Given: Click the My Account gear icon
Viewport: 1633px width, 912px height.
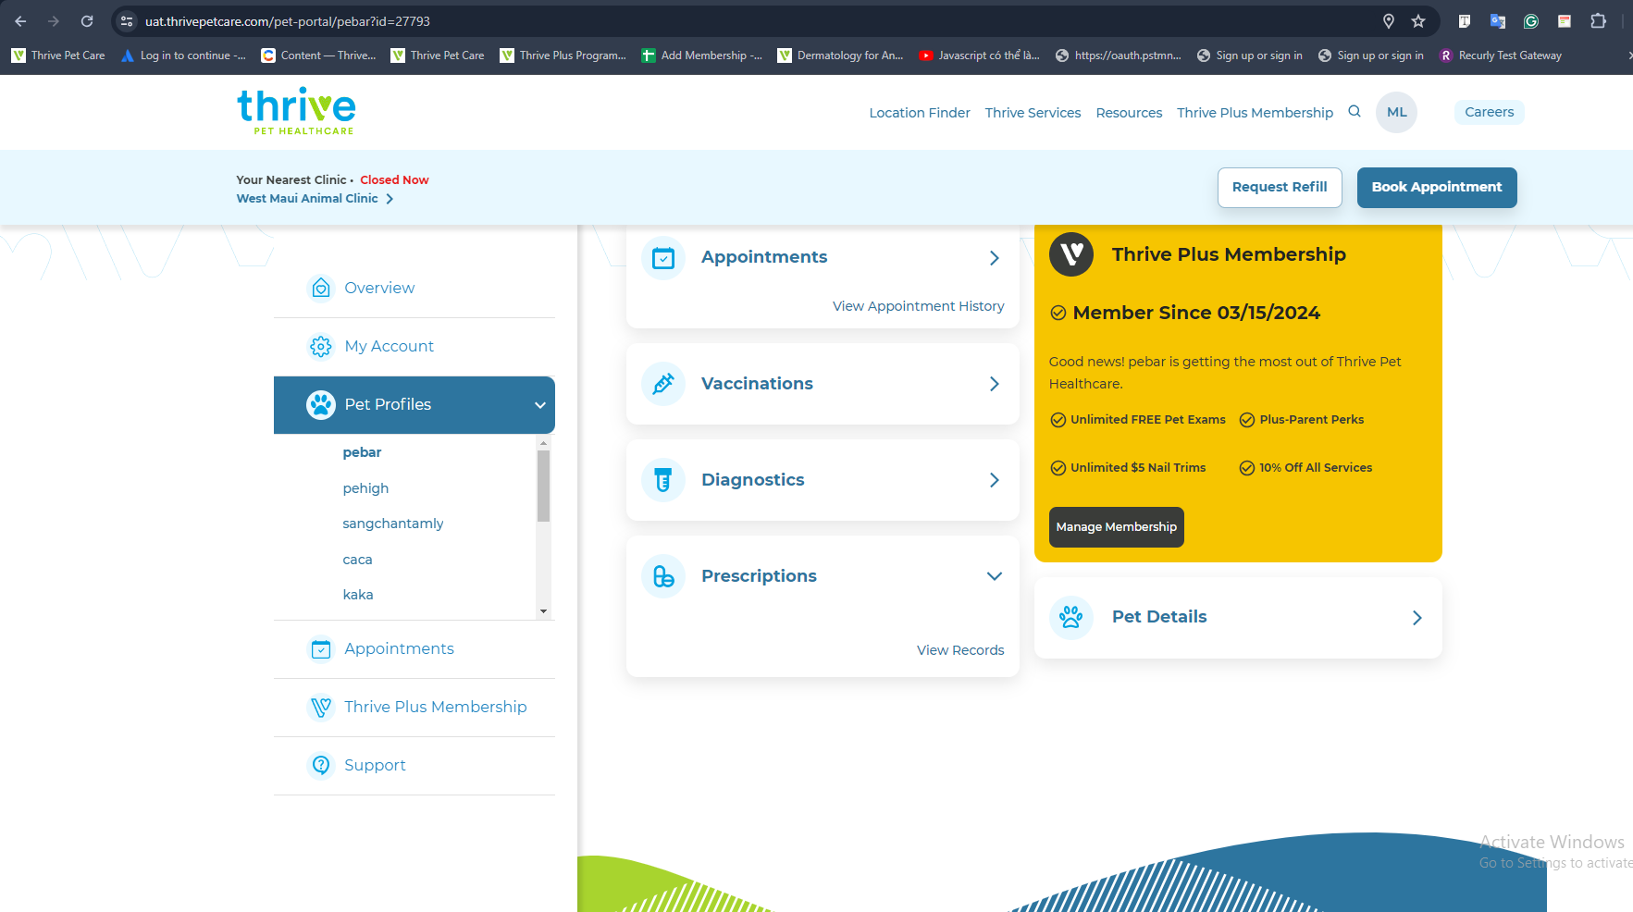Looking at the screenshot, I should (x=321, y=346).
